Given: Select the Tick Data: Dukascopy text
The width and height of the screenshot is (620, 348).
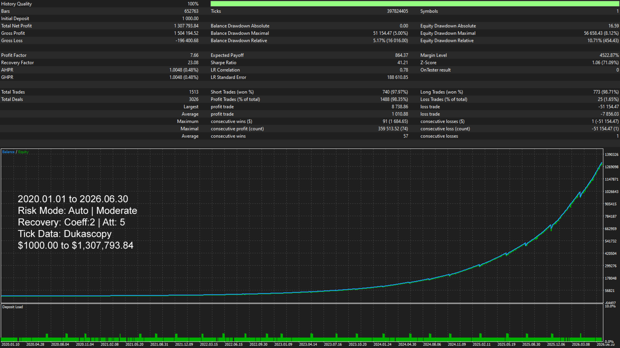Looking at the screenshot, I should coord(65,234).
